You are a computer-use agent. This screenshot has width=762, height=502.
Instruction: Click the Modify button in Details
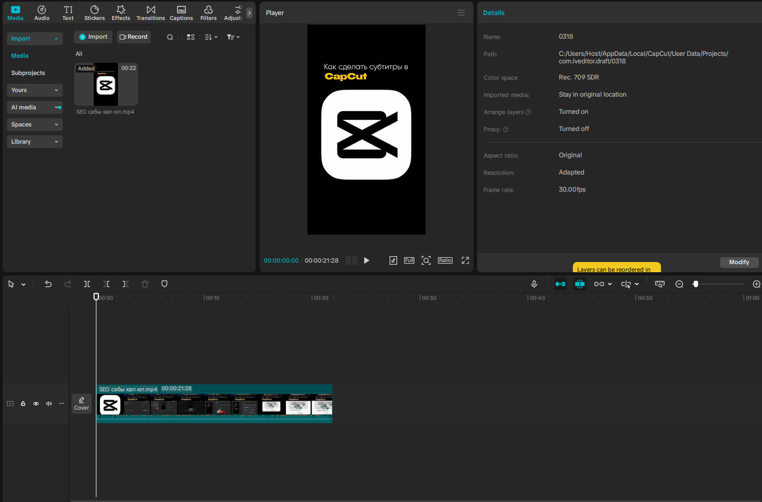pyautogui.click(x=739, y=262)
